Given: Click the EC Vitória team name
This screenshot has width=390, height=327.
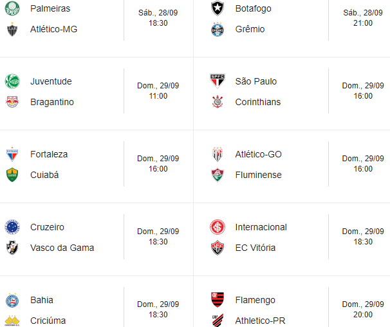Looking at the screenshot, I should [255, 248].
